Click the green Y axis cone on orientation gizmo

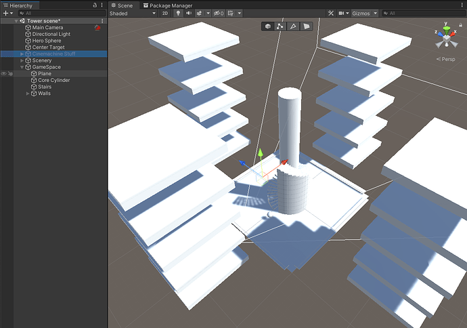(446, 30)
